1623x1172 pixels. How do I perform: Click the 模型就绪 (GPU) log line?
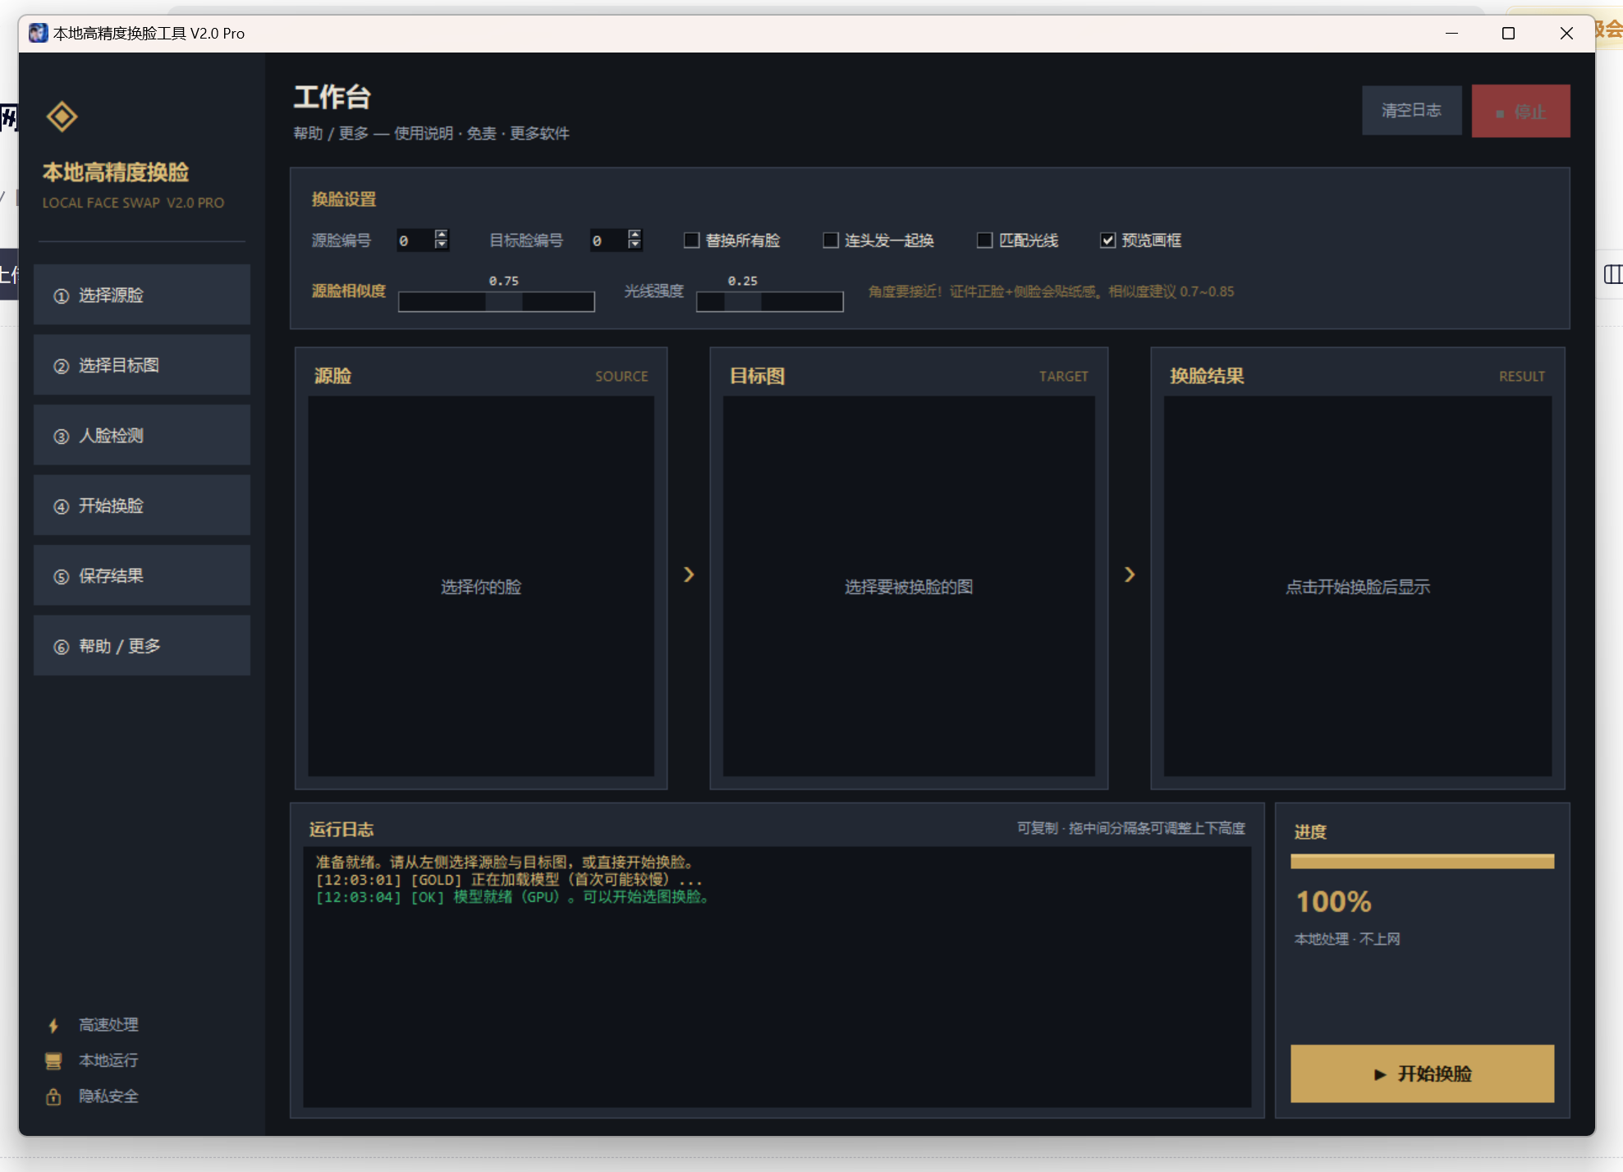(x=513, y=897)
